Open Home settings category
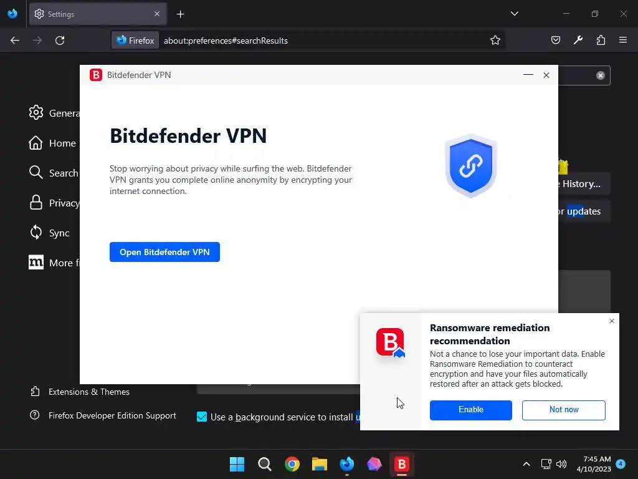The image size is (638, 479). pyautogui.click(x=52, y=143)
